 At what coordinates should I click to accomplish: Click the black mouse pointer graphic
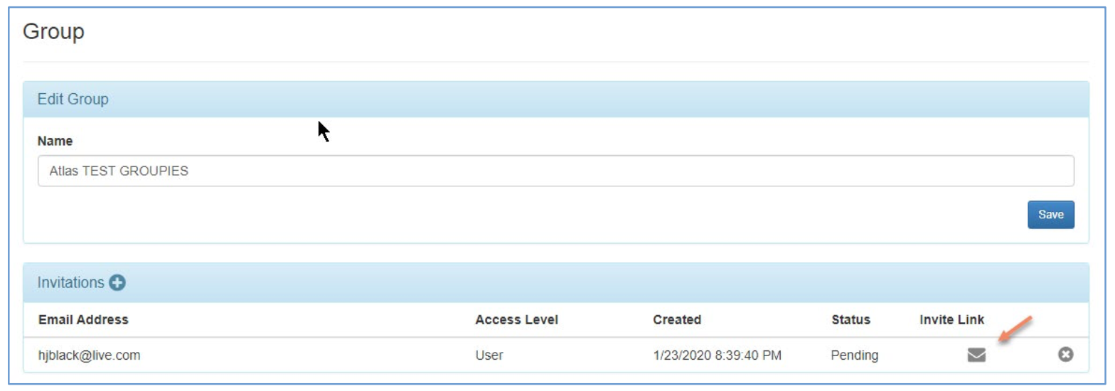324,132
